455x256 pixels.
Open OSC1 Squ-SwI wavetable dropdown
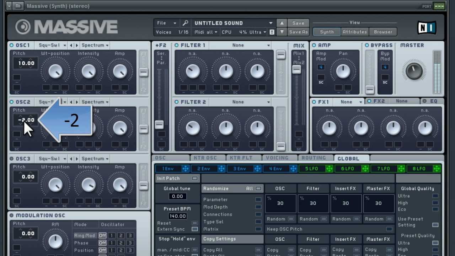click(x=52, y=45)
